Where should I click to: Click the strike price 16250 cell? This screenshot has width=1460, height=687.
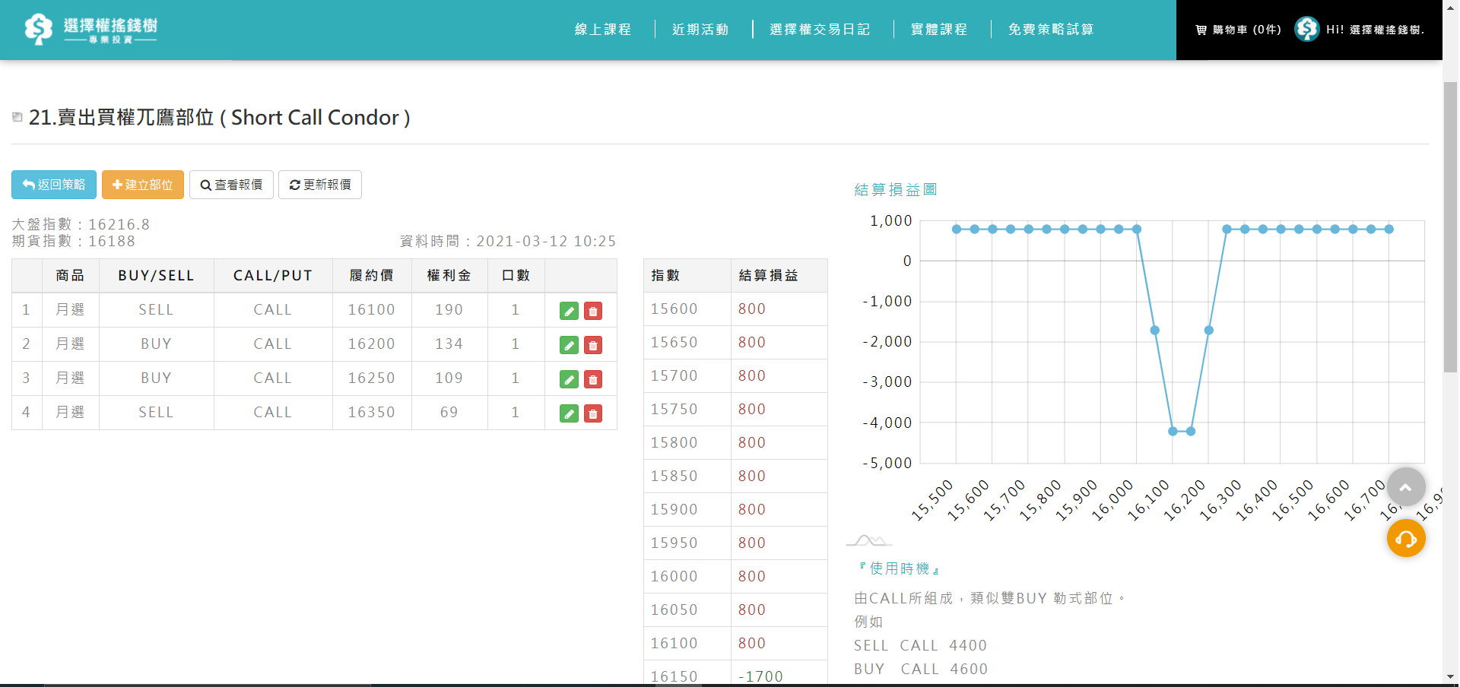372,378
